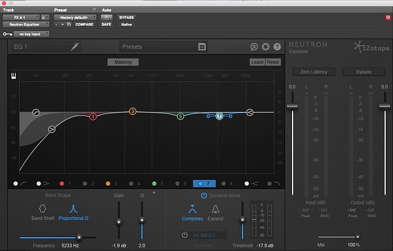Select the Band Shelf shape icon
Screen dimensions: 393x251
pos(42,209)
